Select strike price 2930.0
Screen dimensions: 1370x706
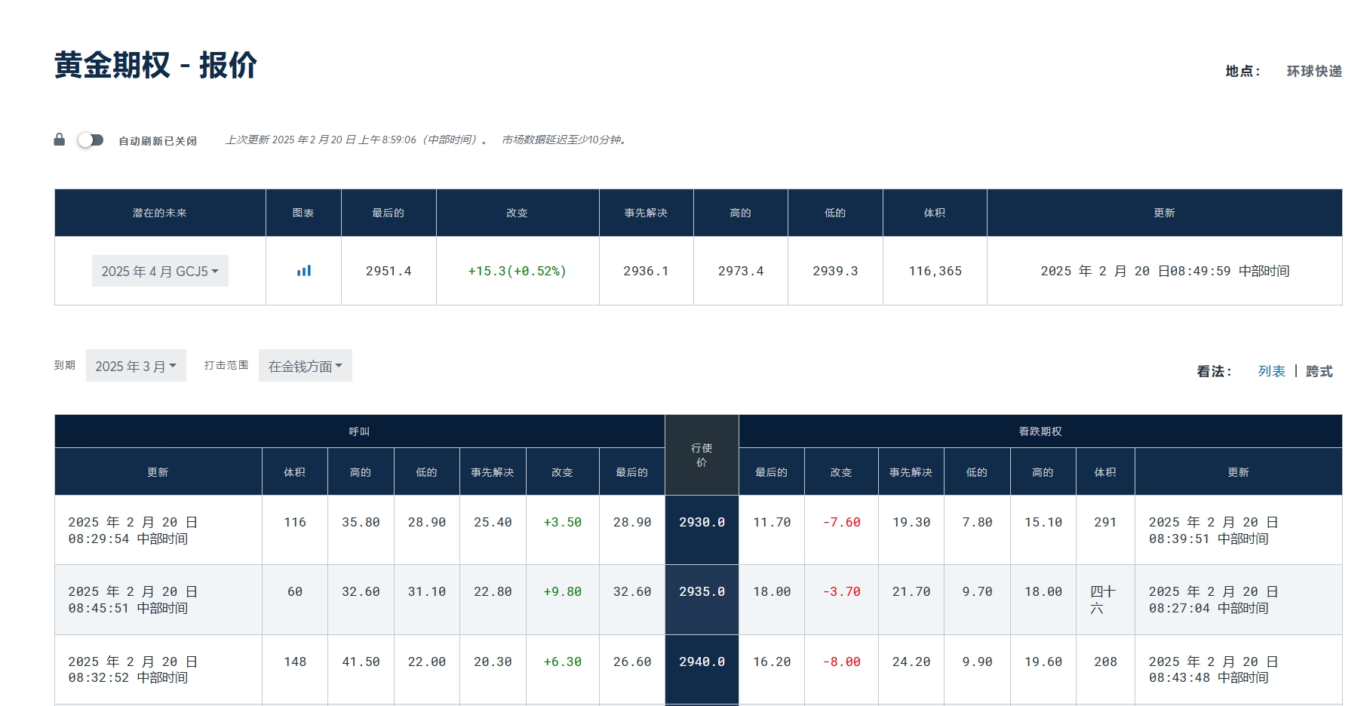pyautogui.click(x=702, y=522)
